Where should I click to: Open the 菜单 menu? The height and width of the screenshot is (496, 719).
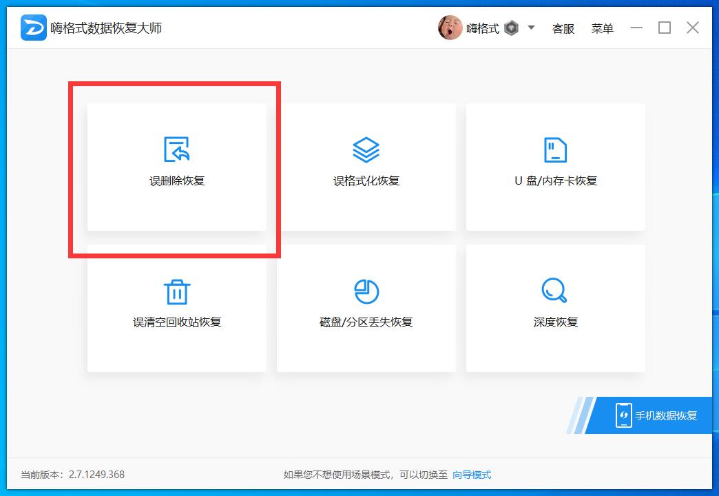click(602, 28)
